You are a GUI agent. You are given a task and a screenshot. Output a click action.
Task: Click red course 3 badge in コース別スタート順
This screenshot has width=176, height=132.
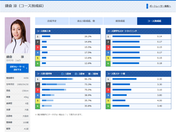coord(108,90)
